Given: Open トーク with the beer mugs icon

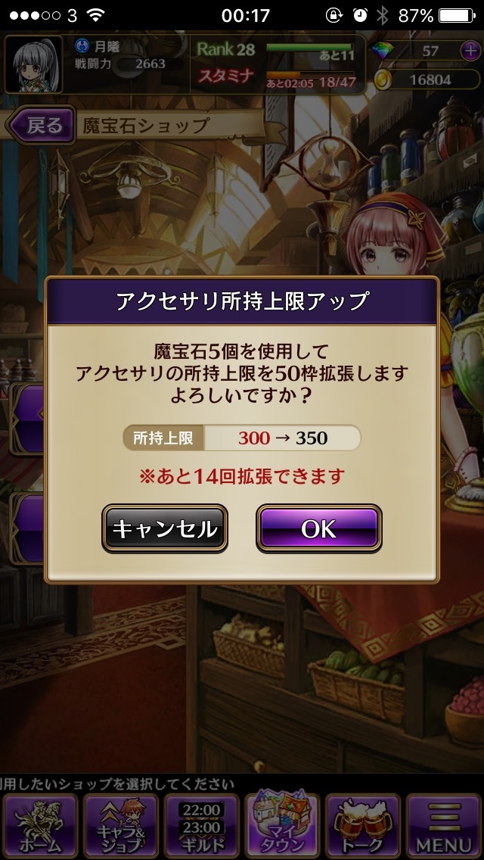Looking at the screenshot, I should (363, 826).
